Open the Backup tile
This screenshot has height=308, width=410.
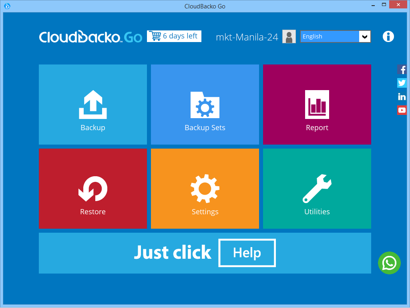[92, 105]
